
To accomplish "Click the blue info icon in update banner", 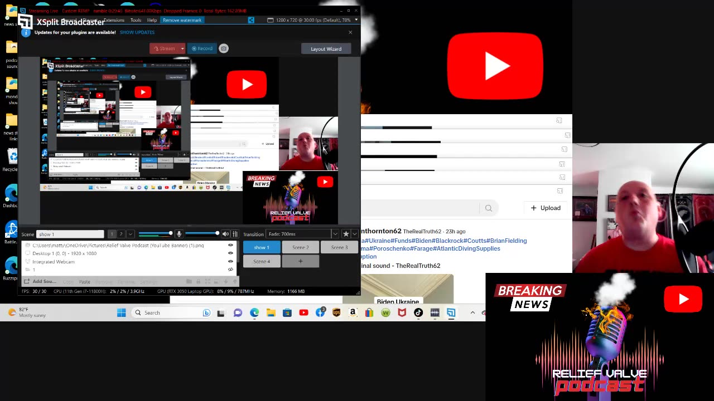I will coord(25,32).
